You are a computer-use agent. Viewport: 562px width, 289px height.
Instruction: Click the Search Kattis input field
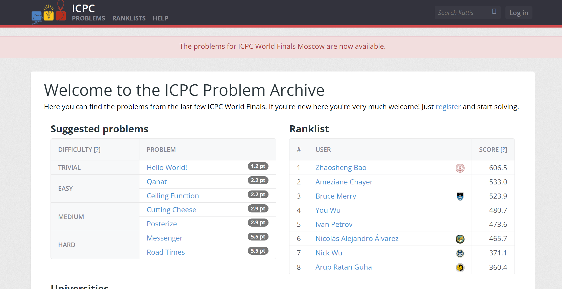(462, 12)
